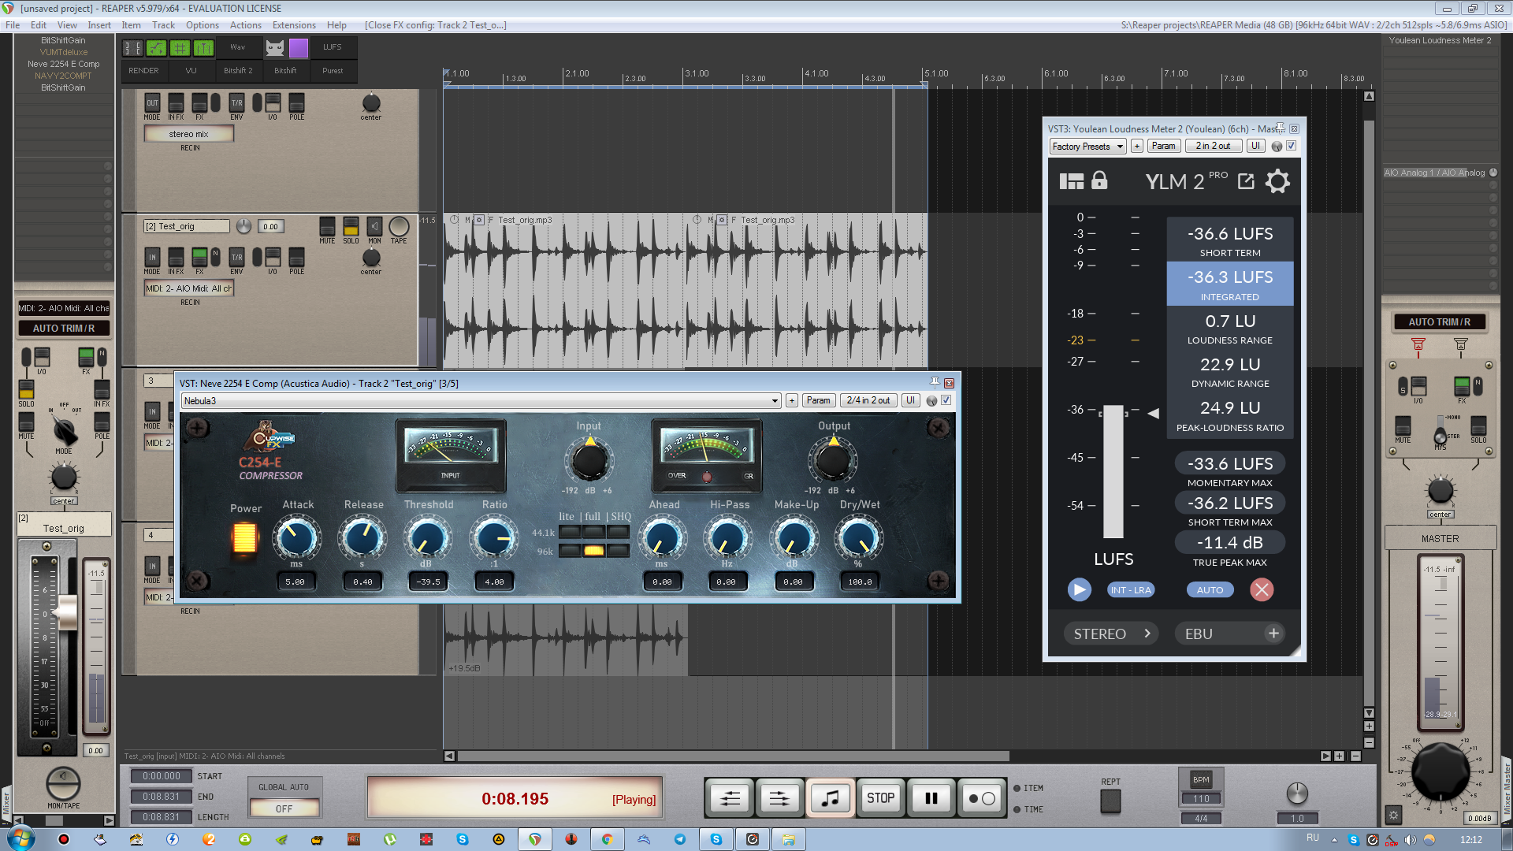Click '2/4 in 2 out' button in Neve window

click(868, 400)
